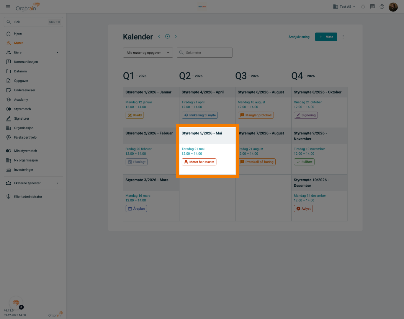The image size is (404, 319).
Task: Open Styremøte 1/2026 - Januar
Action: (148, 92)
